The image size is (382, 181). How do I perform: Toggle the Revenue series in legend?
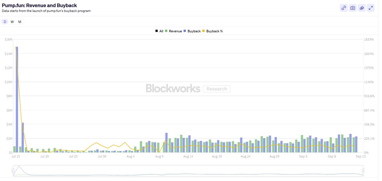(x=173, y=31)
